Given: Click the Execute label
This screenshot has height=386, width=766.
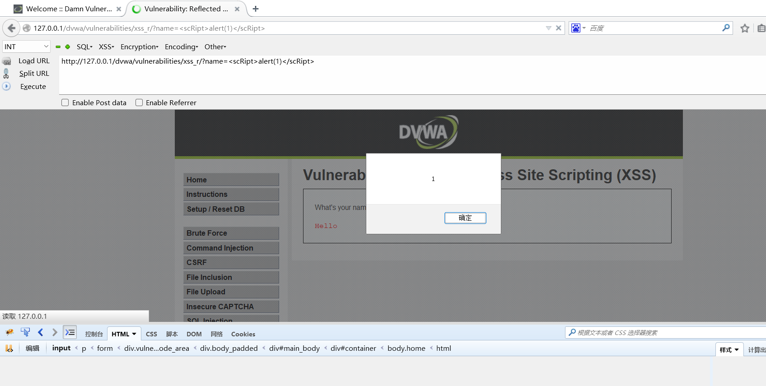Looking at the screenshot, I should [x=33, y=86].
